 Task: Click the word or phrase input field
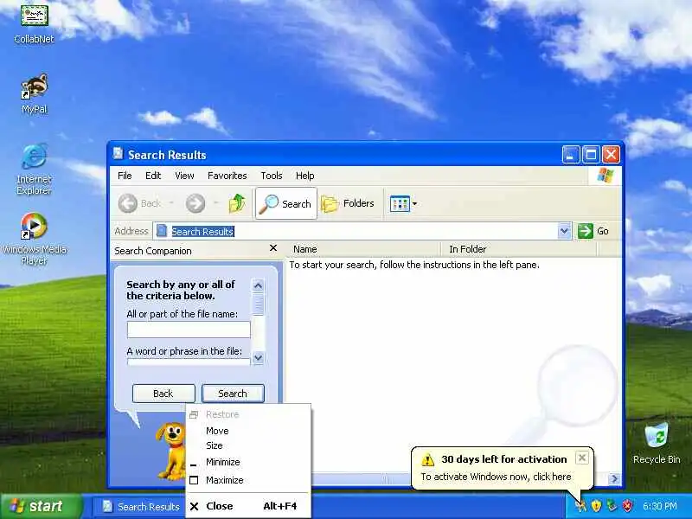point(189,362)
